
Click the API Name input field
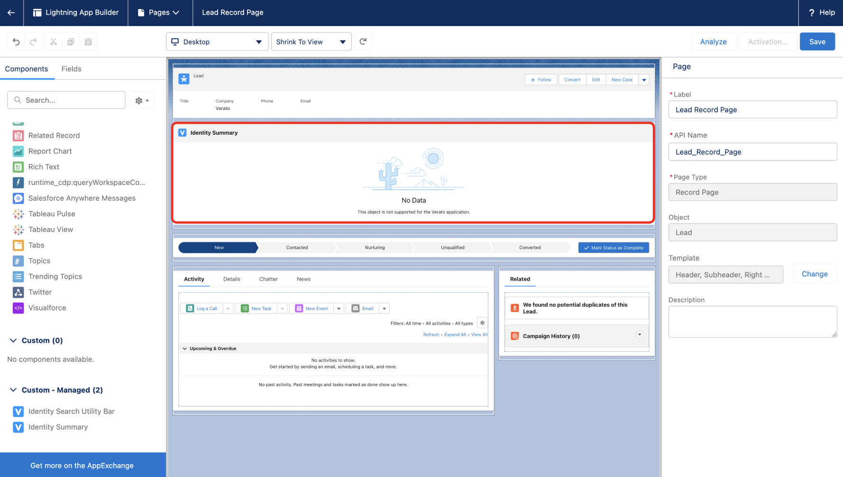752,152
